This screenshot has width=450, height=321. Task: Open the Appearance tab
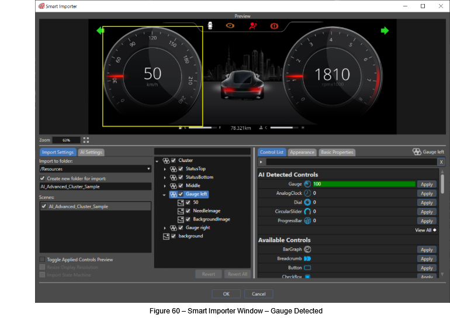pos(302,152)
